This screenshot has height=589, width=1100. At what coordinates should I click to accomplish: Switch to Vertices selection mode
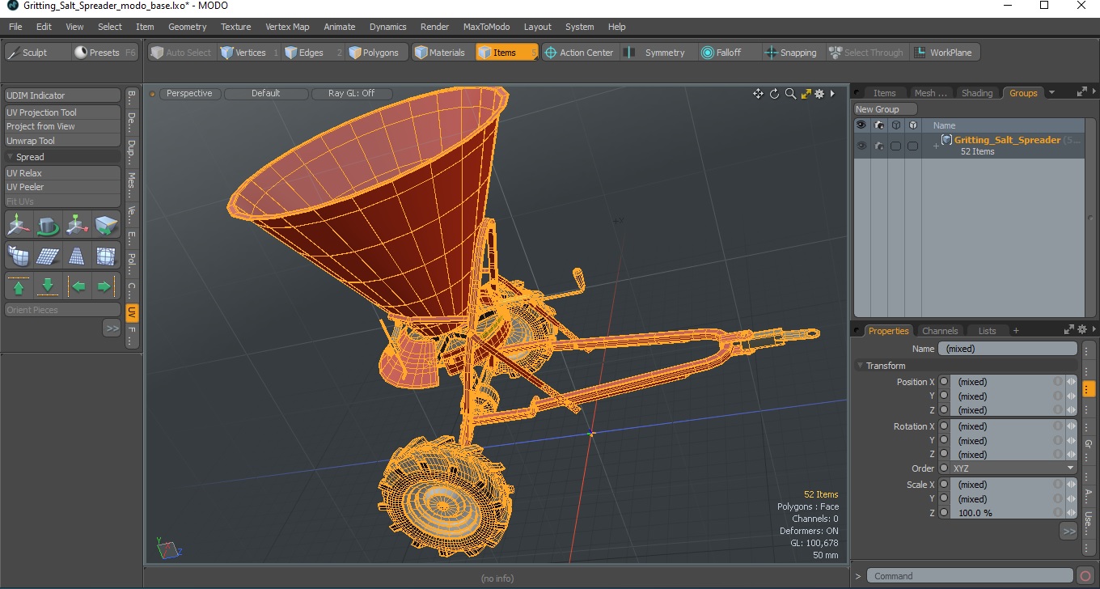pyautogui.click(x=249, y=53)
